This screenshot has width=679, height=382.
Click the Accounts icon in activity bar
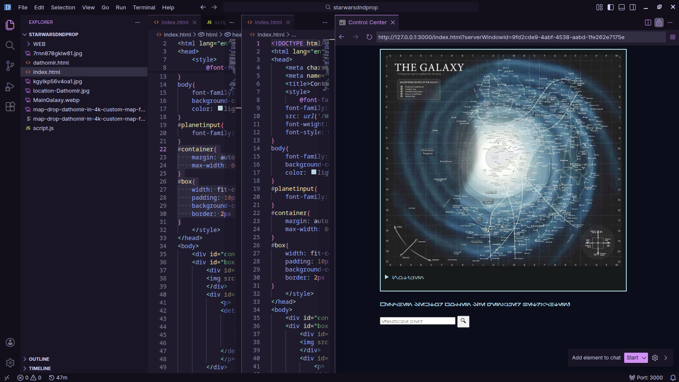pos(10,342)
